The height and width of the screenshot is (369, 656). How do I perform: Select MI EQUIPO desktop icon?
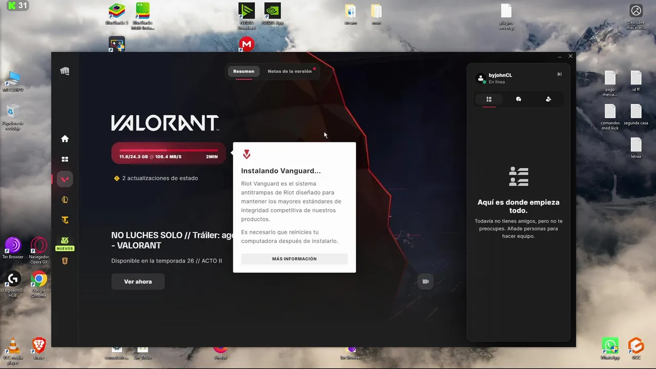point(13,82)
